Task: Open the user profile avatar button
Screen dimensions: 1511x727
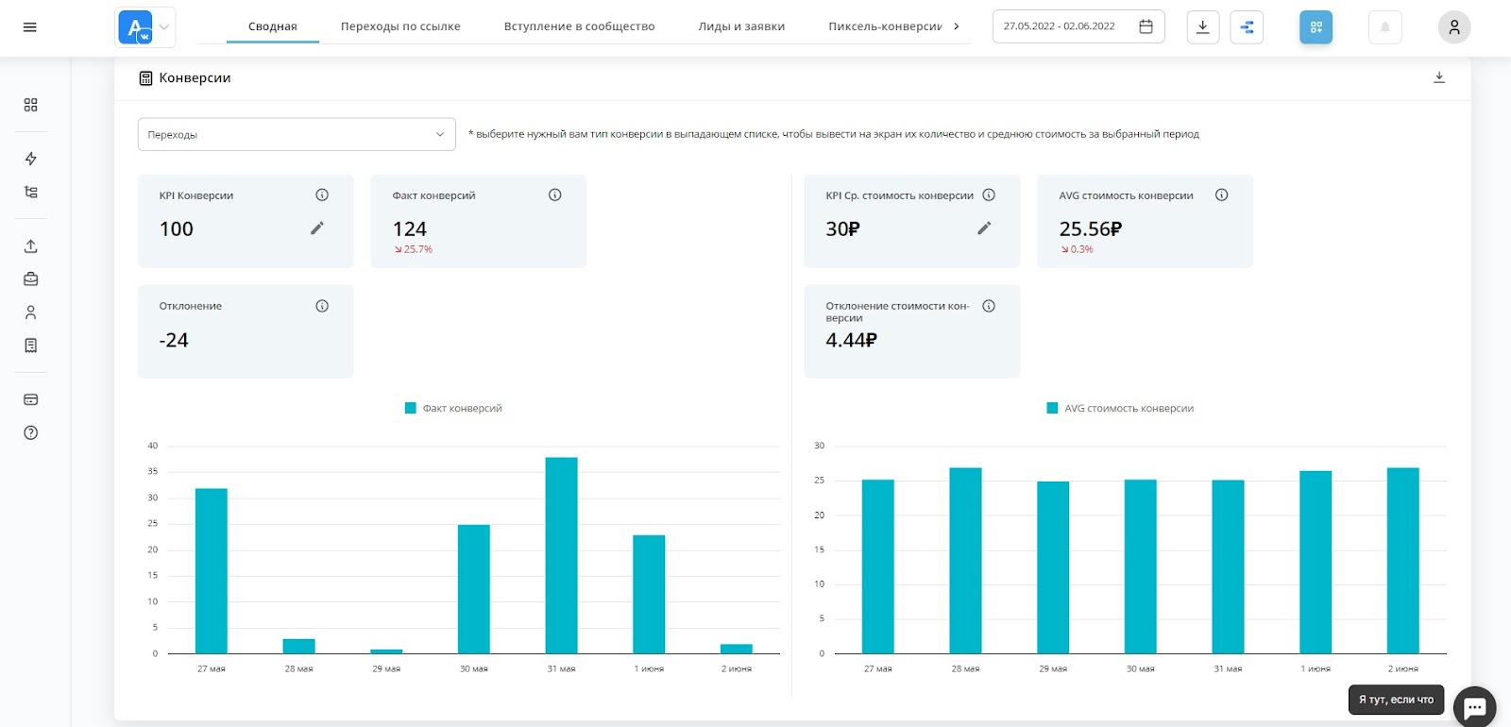Action: point(1453,27)
